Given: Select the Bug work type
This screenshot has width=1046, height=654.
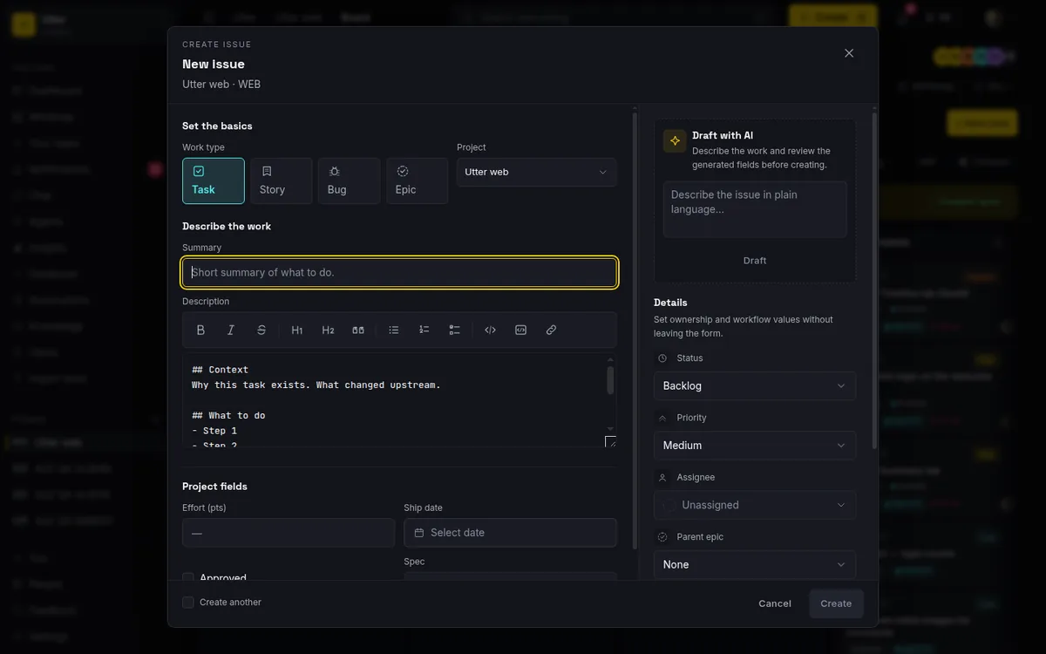Looking at the screenshot, I should (350, 181).
